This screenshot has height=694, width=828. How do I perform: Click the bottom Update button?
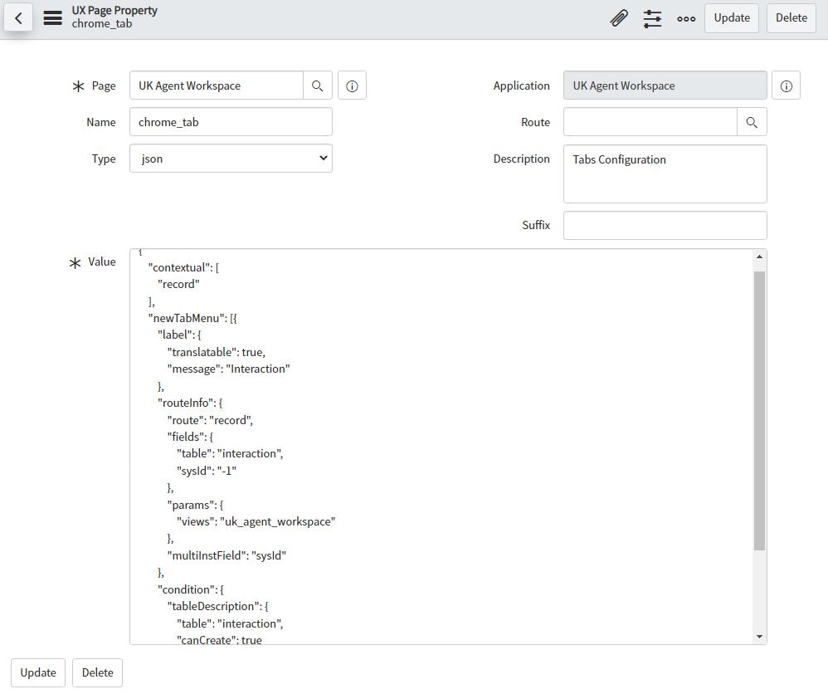[x=38, y=673]
